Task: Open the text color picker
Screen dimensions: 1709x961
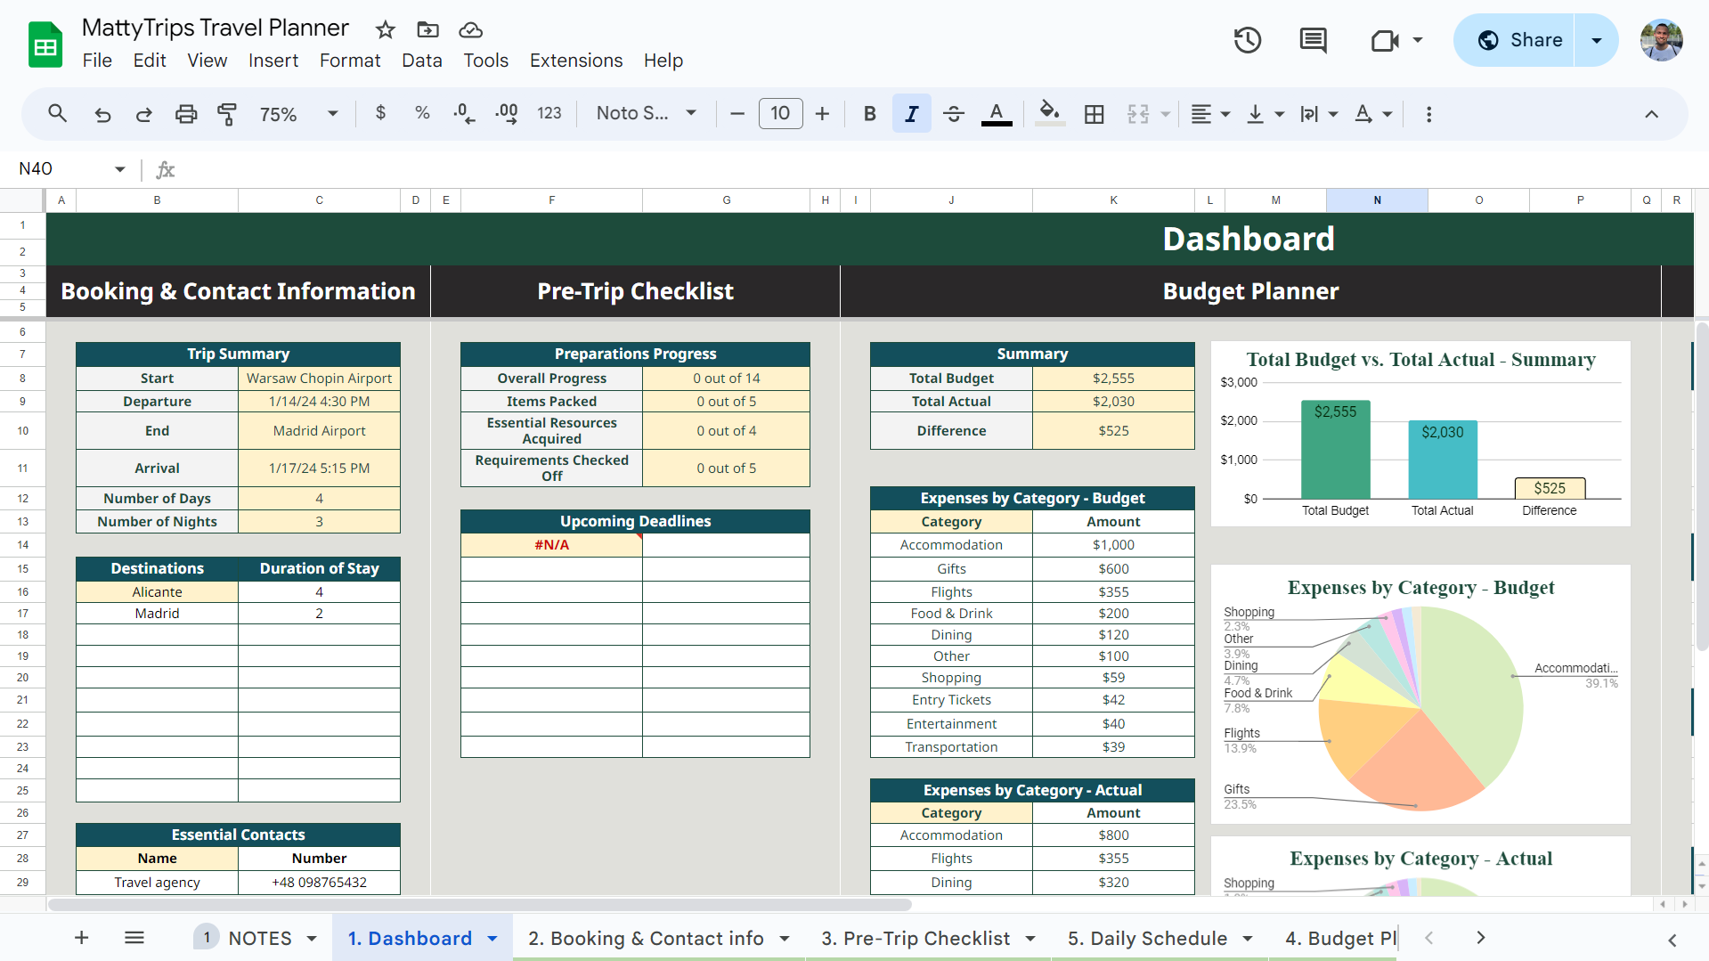Action: 997,114
